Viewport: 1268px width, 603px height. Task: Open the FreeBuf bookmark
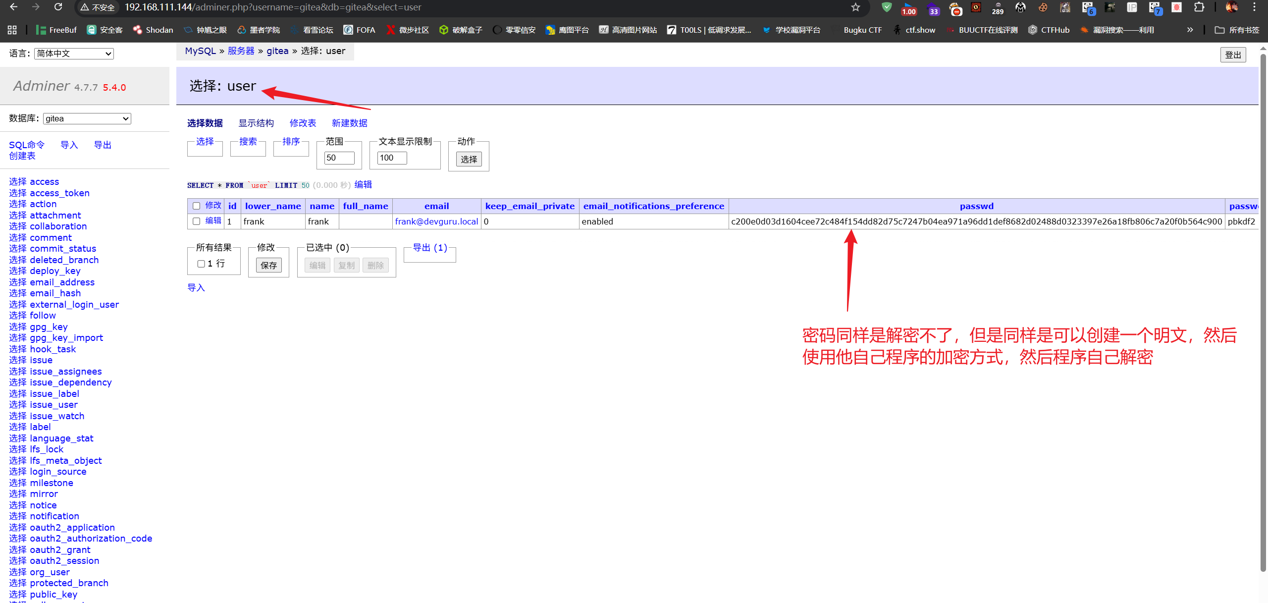point(56,30)
